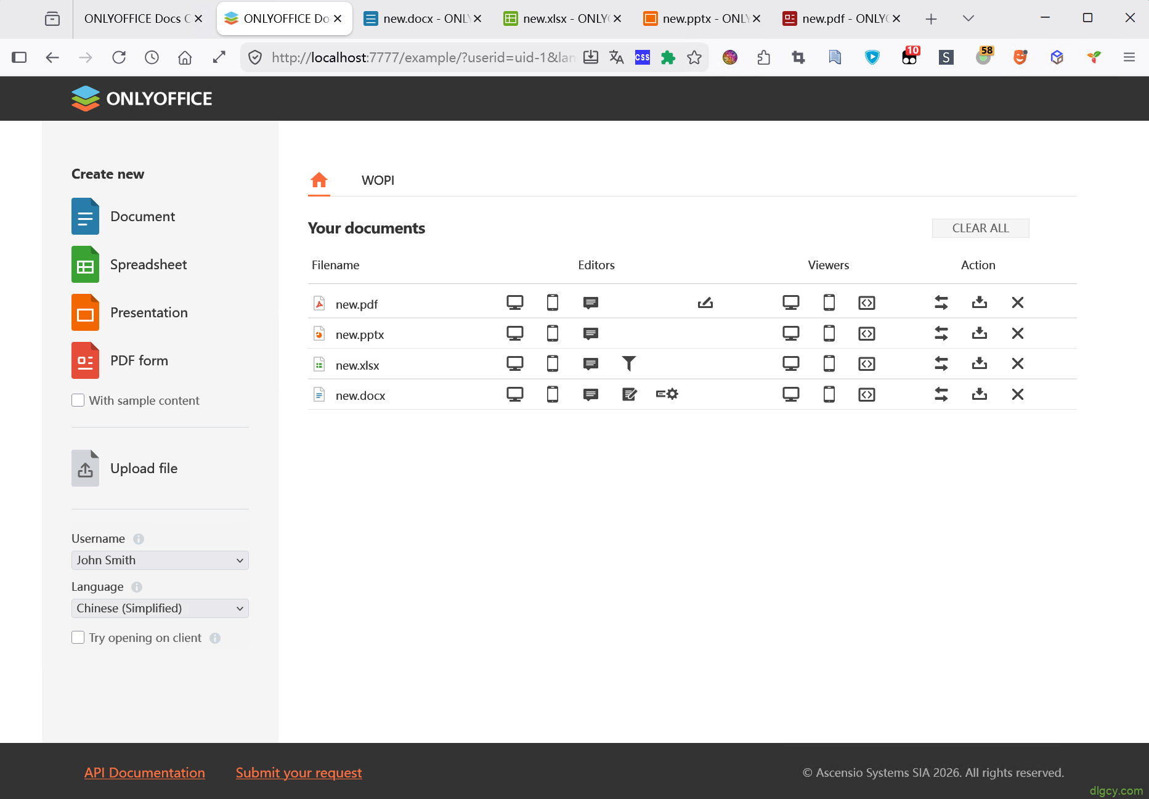Open new.pdf for commenting
This screenshot has width=1149, height=799.
591,302
